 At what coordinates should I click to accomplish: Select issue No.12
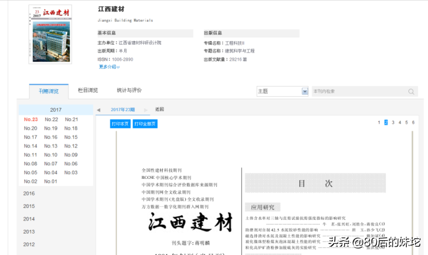click(71, 146)
